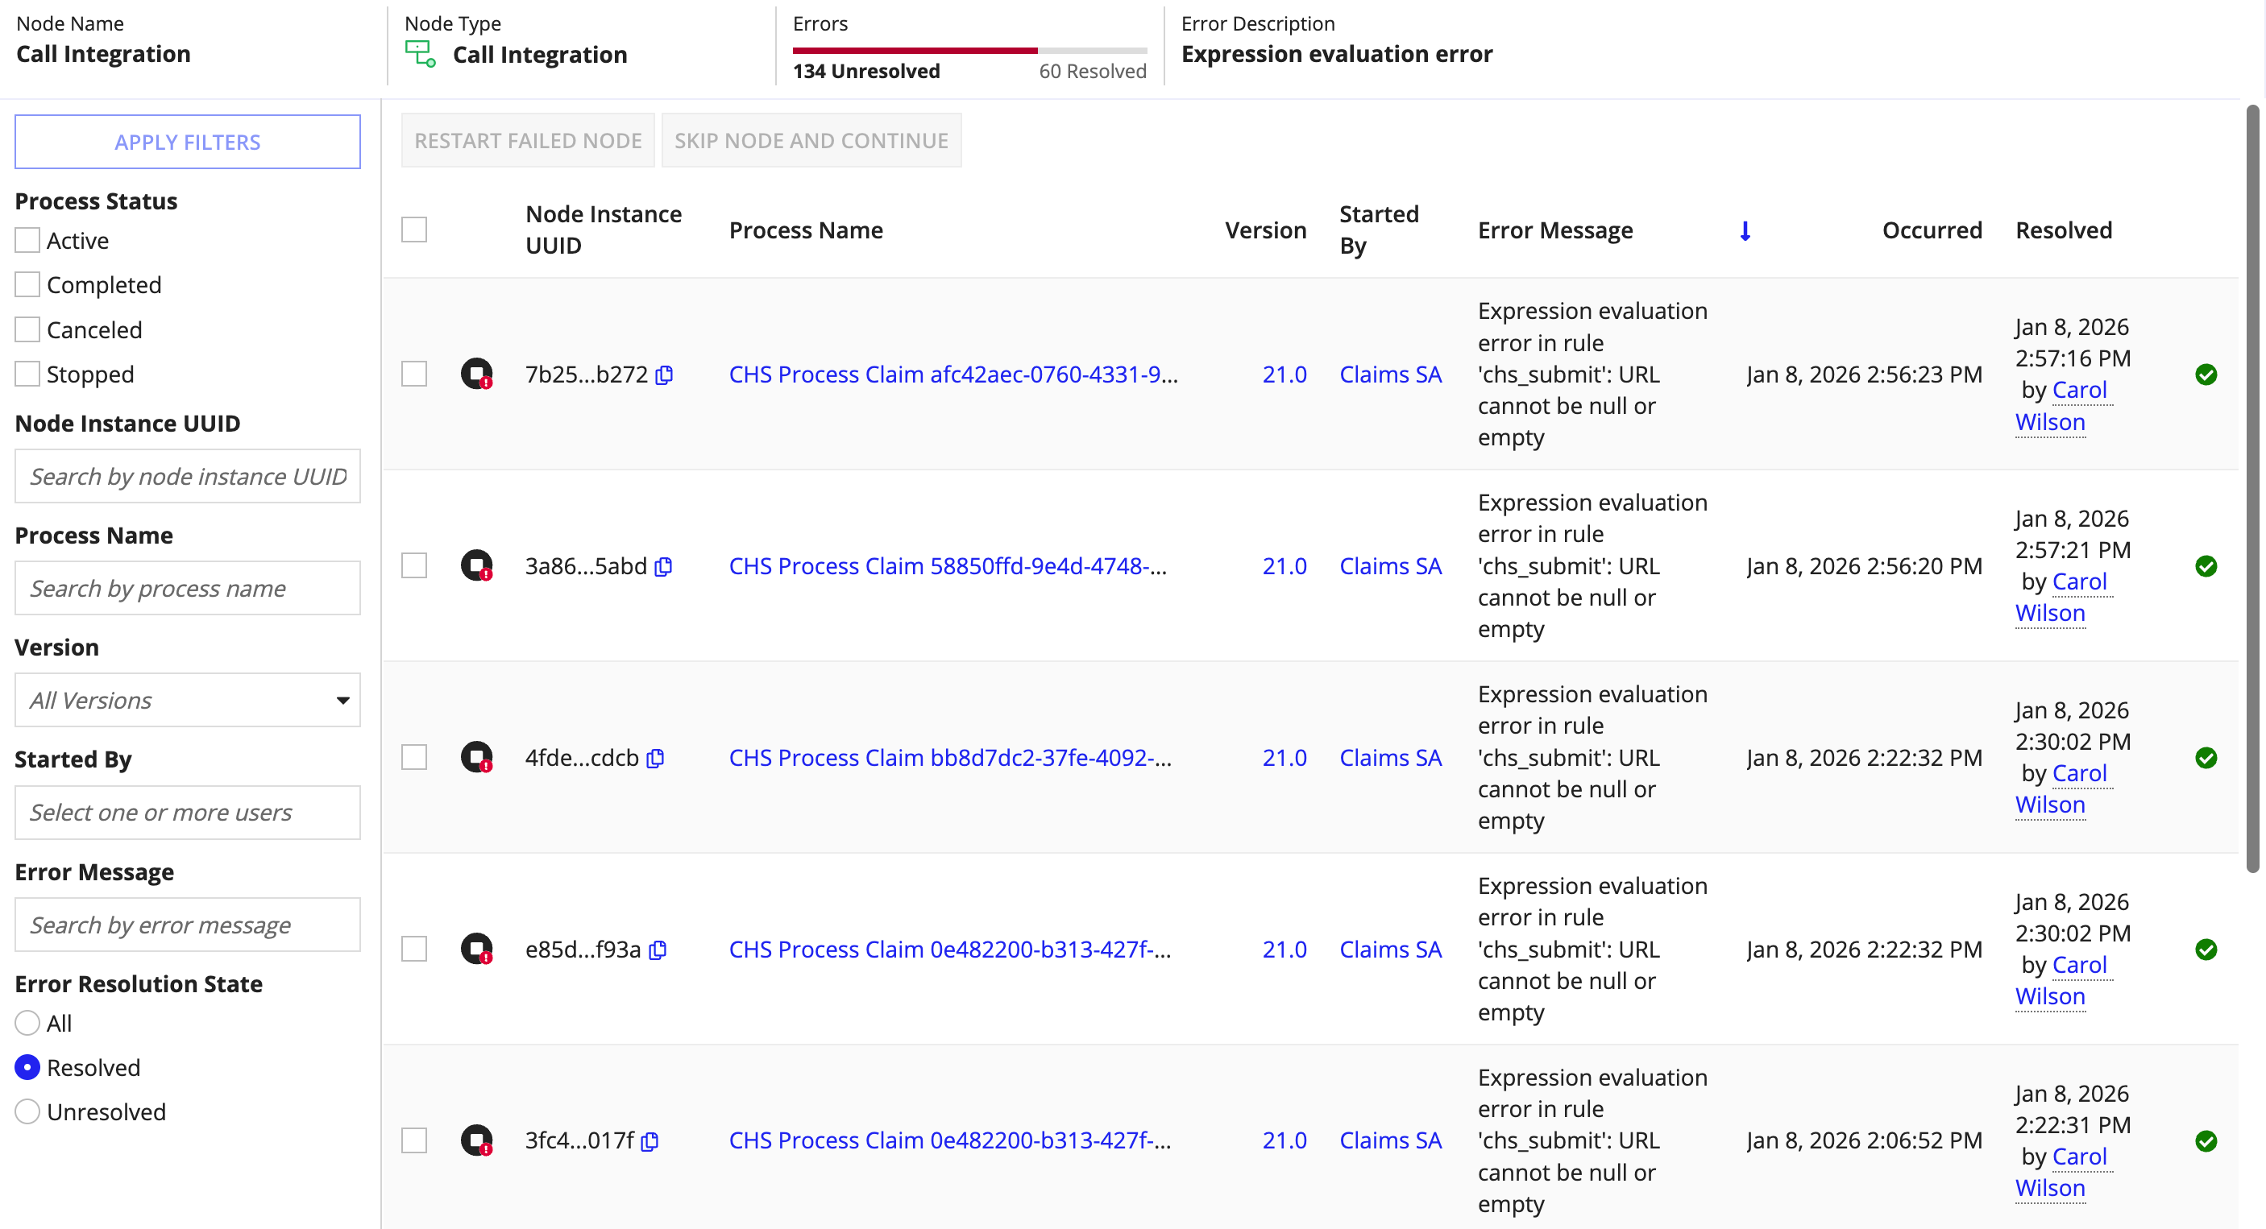The image size is (2266, 1229).
Task: Click the 60 Resolved count text
Action: [1093, 71]
